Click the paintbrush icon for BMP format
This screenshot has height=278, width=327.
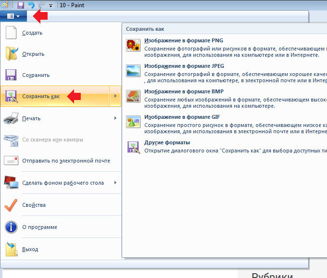133,96
